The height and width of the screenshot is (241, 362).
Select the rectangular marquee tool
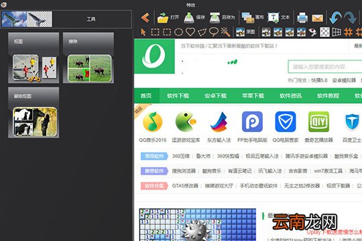coord(155,32)
